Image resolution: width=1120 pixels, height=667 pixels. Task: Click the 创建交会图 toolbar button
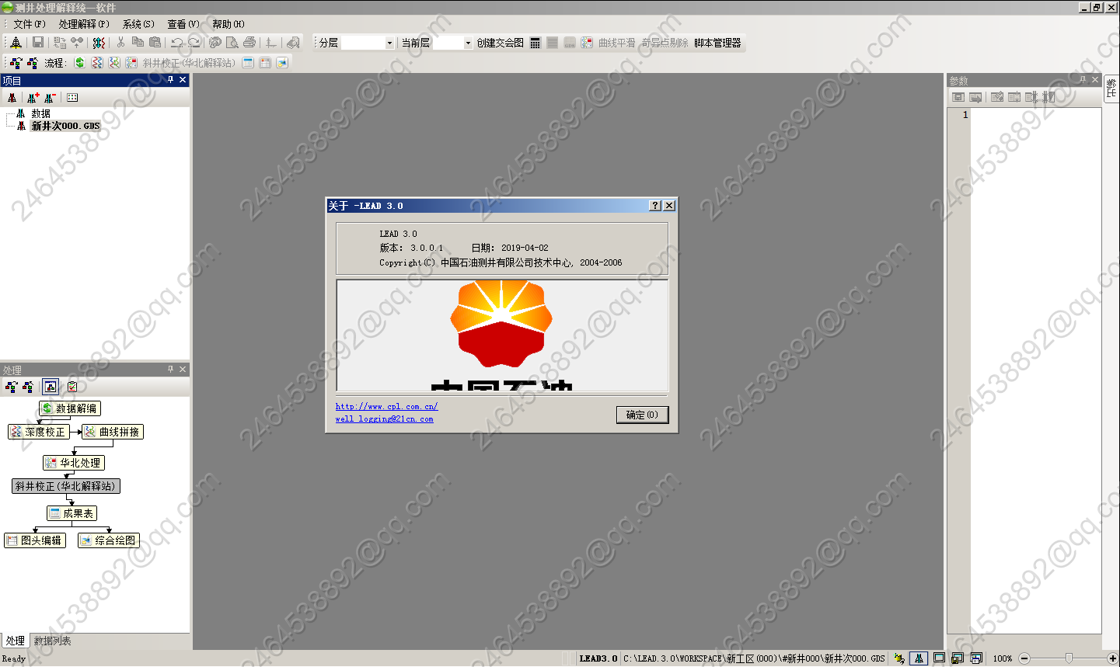500,43
